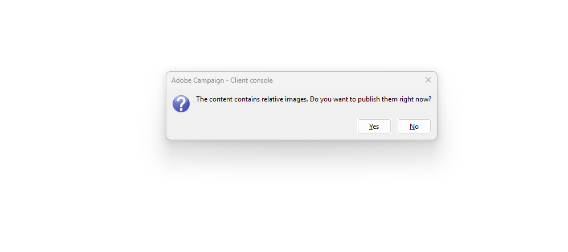Click the Yes button

(374, 127)
